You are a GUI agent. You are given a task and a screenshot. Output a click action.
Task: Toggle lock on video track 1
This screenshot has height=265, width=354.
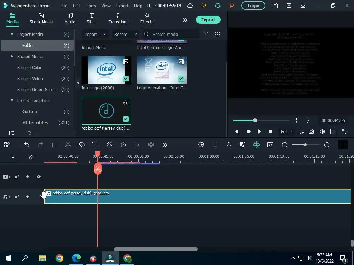(17, 177)
